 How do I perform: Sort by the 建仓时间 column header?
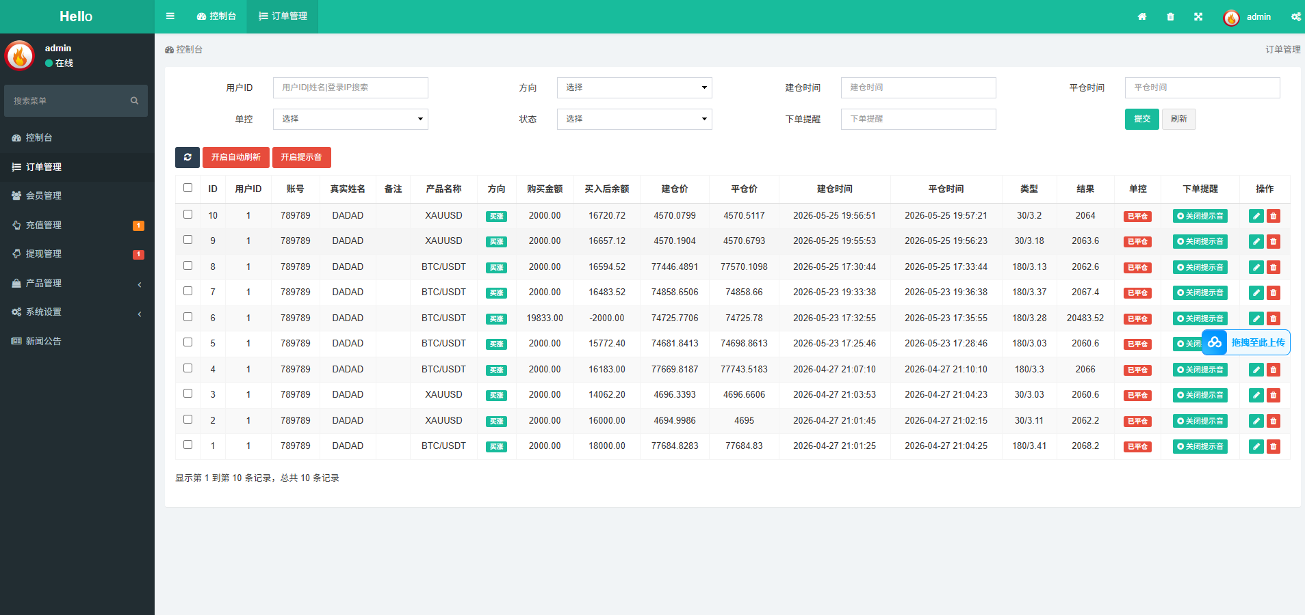tap(834, 189)
